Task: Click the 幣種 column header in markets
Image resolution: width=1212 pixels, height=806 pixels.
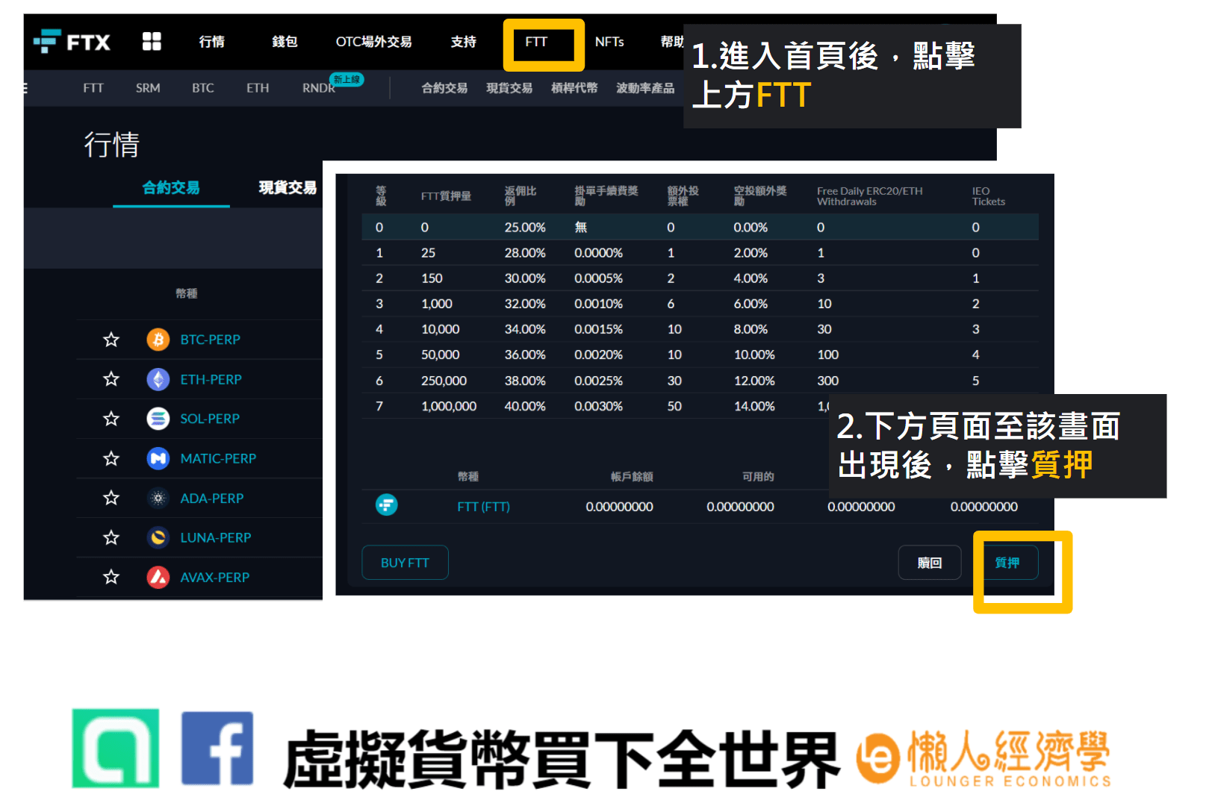Action: [187, 294]
